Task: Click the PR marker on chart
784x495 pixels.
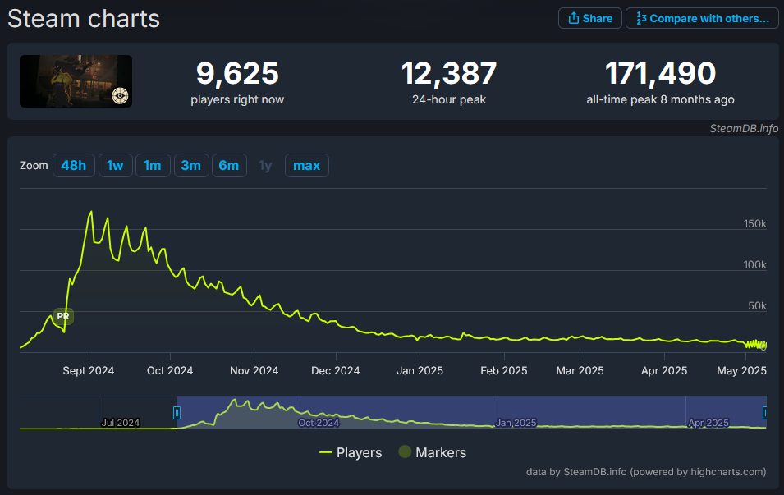Action: (63, 317)
